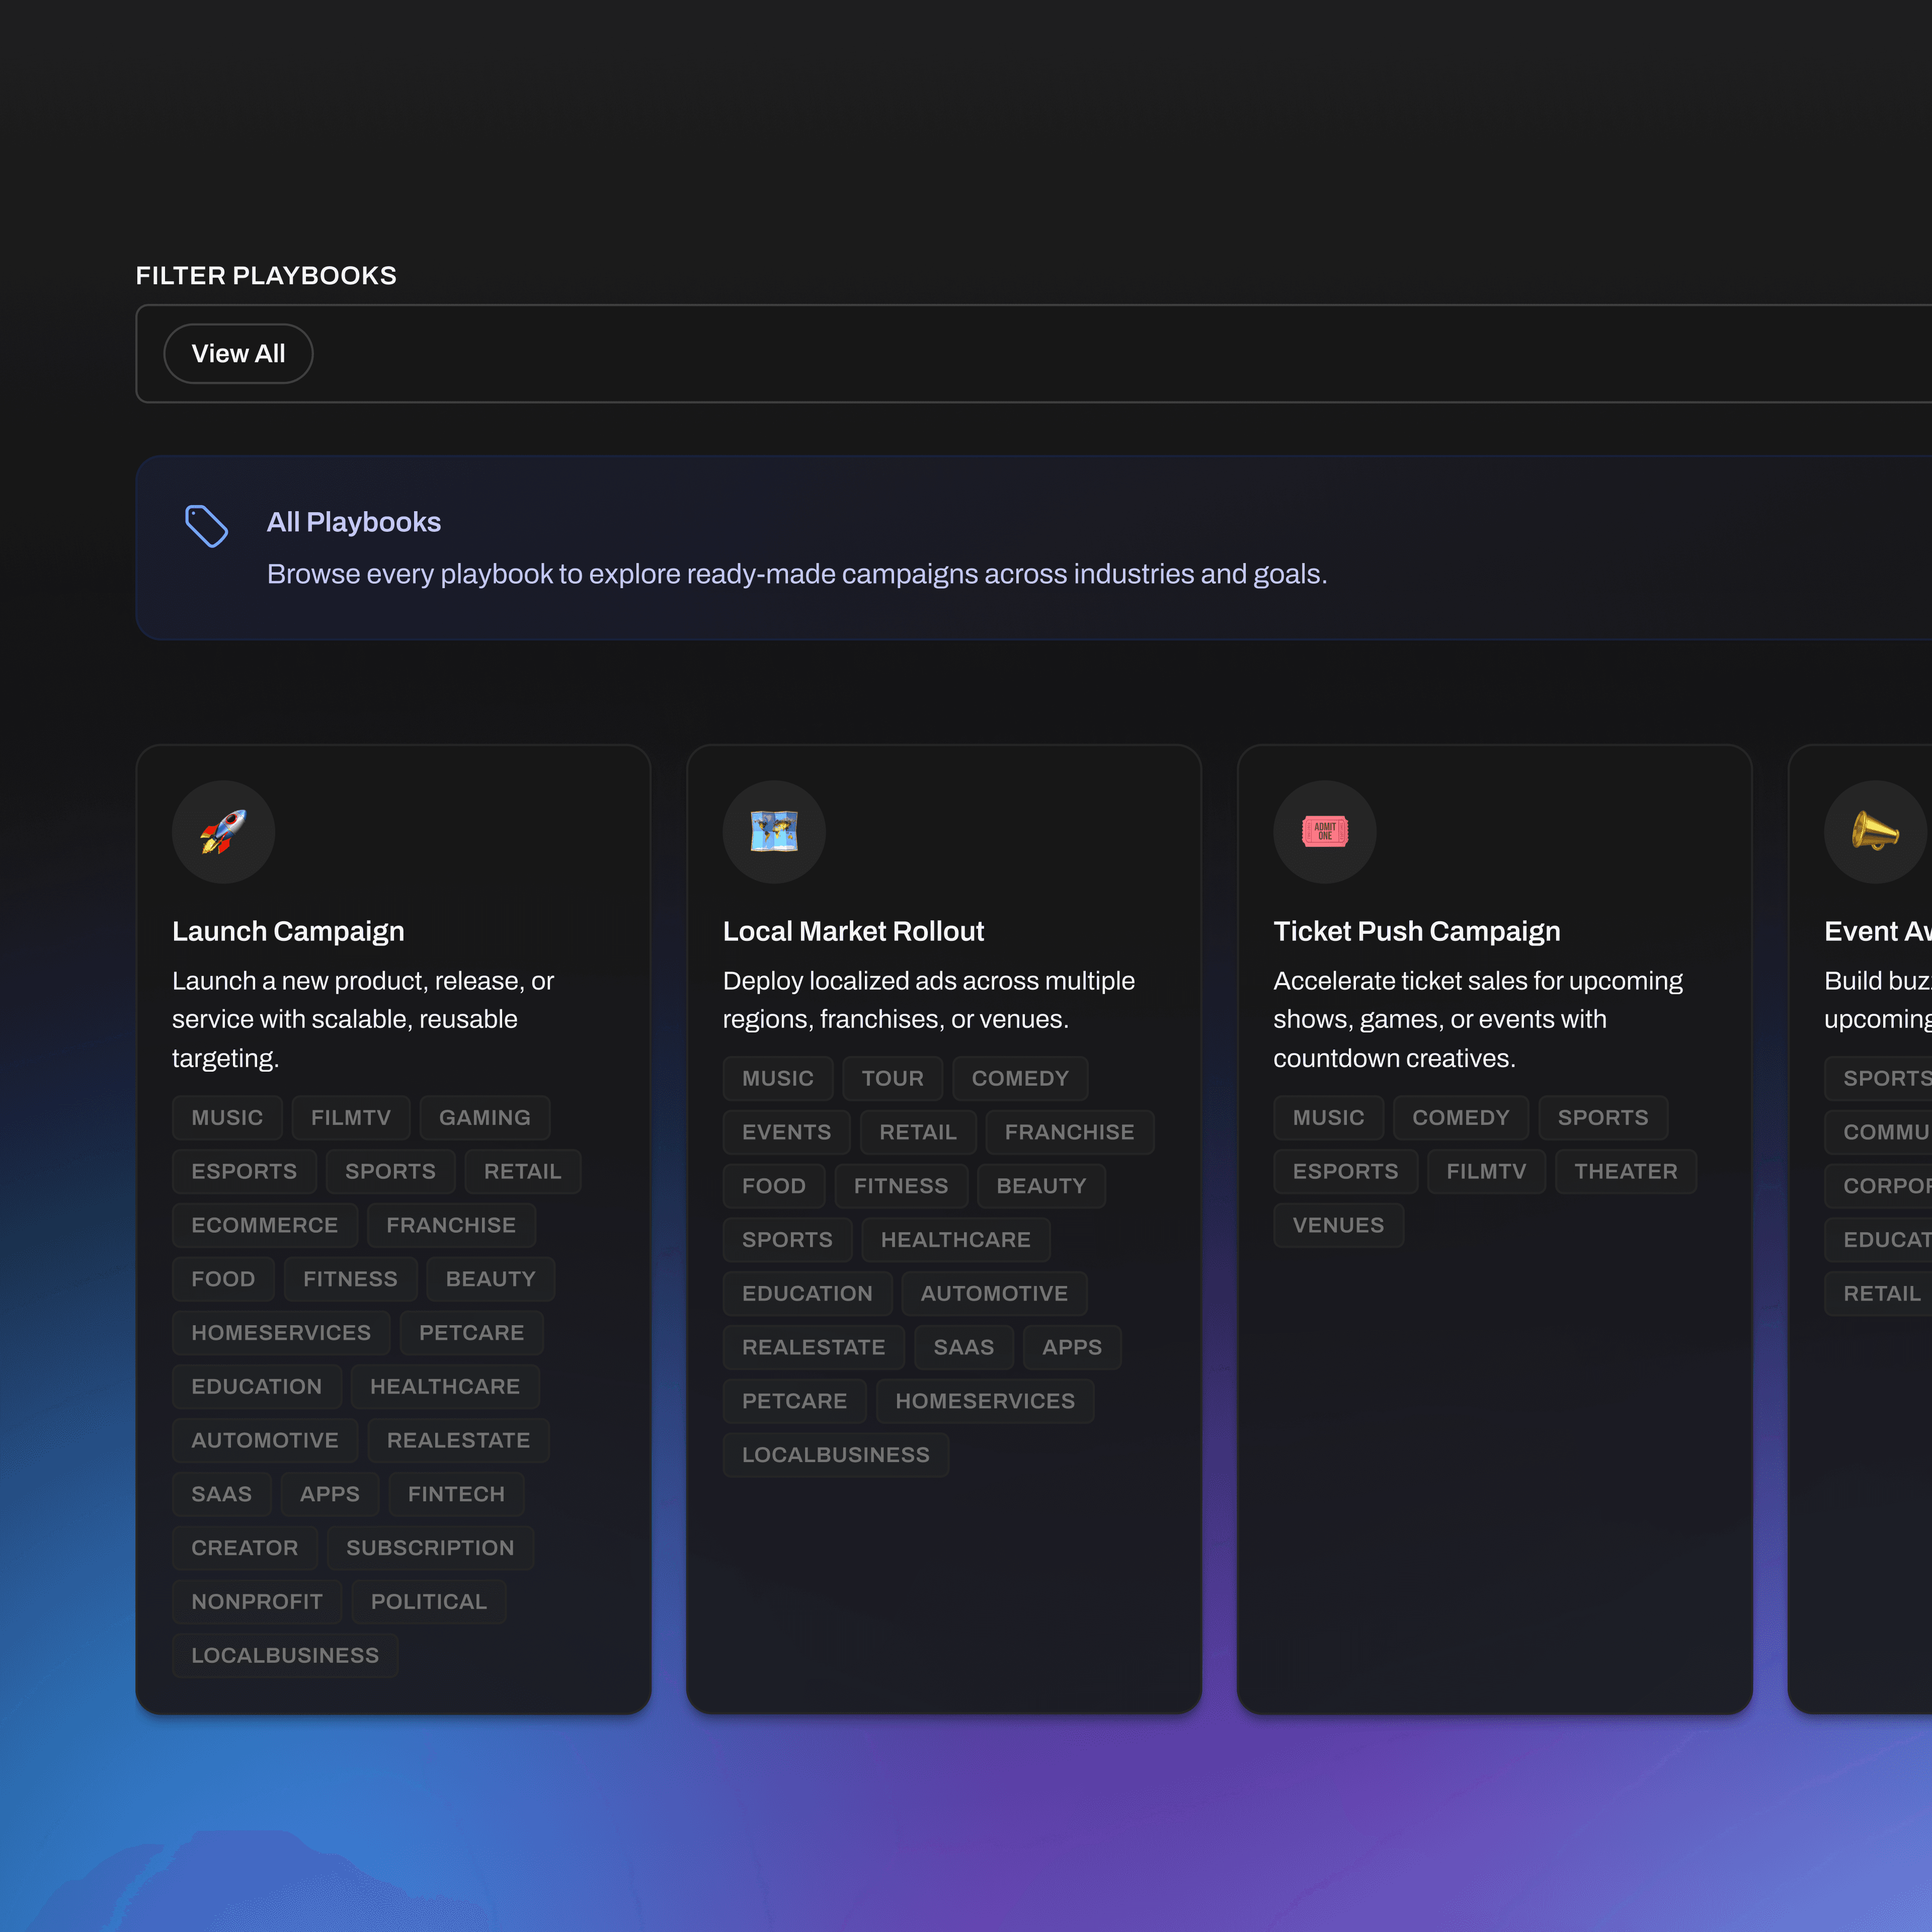Image resolution: width=1932 pixels, height=1932 pixels.
Task: Select the HEALTHCARE tag on Local Market Rollout
Action: pyautogui.click(x=955, y=1239)
